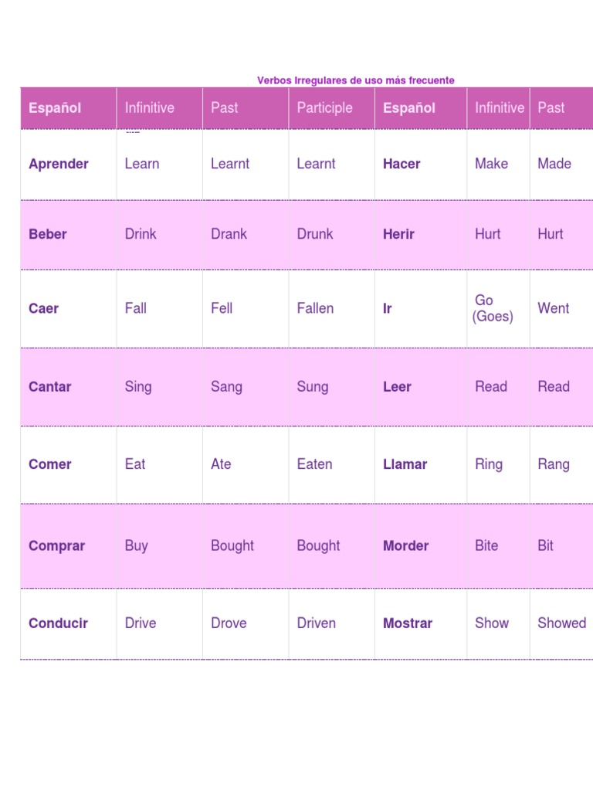Select the 'Go (Goes)' infinitive cell

click(492, 308)
